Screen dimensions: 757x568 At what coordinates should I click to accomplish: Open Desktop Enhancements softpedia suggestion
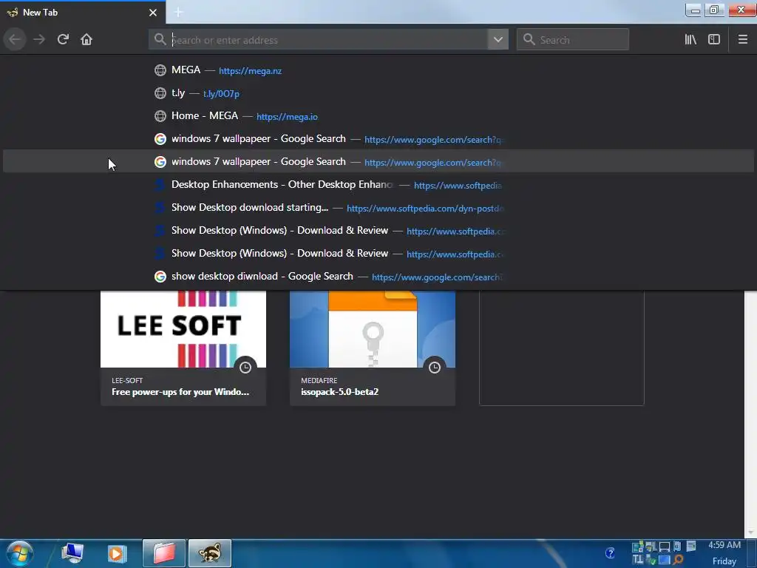(378, 184)
